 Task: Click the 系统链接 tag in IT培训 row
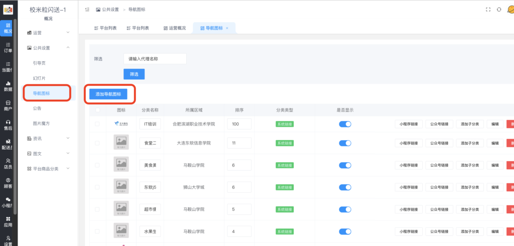285,125
